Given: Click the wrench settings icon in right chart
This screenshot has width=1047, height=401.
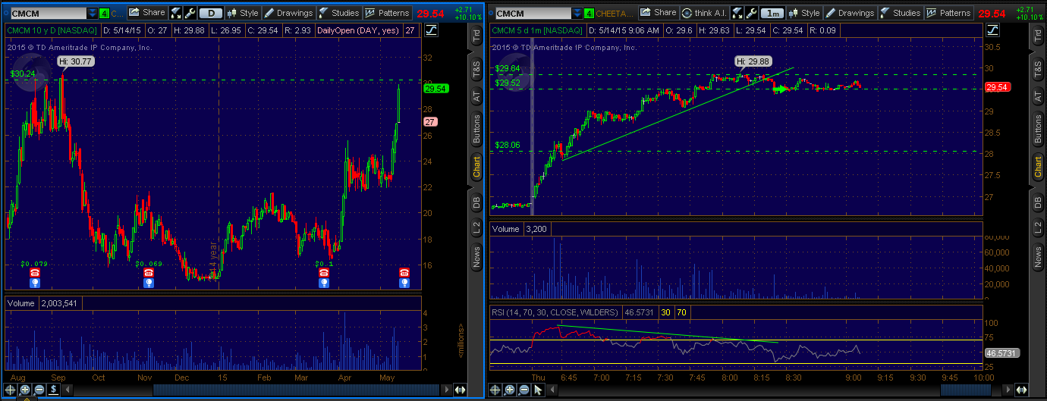Looking at the screenshot, I should (753, 13).
